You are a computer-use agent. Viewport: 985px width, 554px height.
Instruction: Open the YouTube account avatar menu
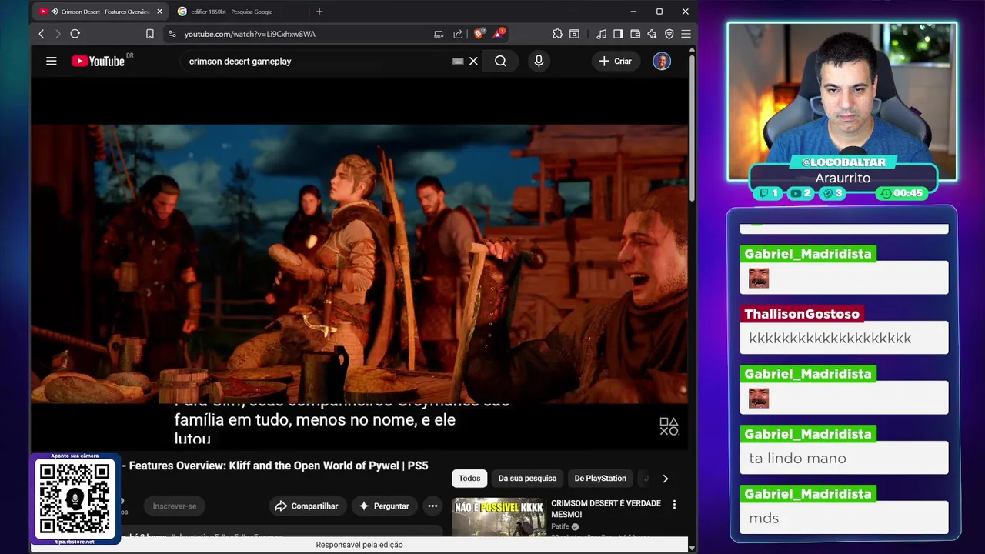point(662,61)
